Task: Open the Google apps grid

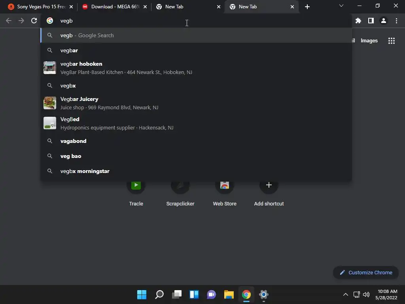Action: click(392, 41)
